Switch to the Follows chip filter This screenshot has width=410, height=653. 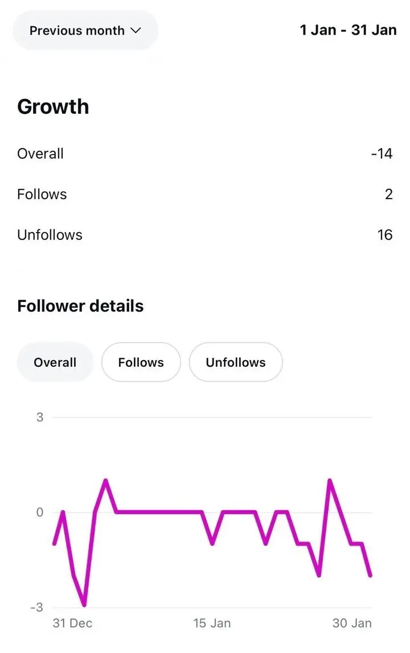[x=141, y=362]
